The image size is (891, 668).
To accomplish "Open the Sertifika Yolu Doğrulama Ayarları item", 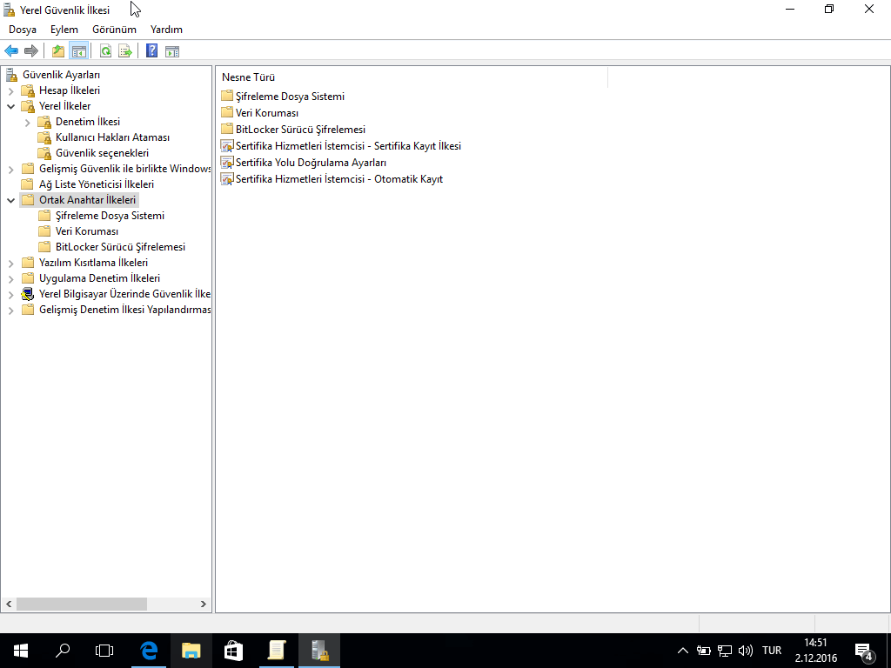I will coord(311,163).
